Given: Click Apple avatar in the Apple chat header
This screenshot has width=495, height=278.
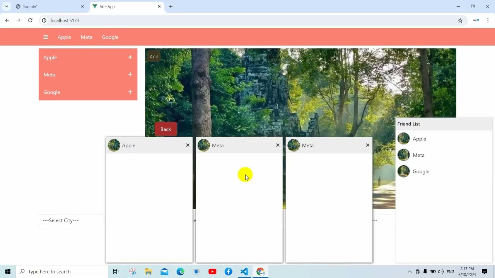Looking at the screenshot, I should pos(114,145).
